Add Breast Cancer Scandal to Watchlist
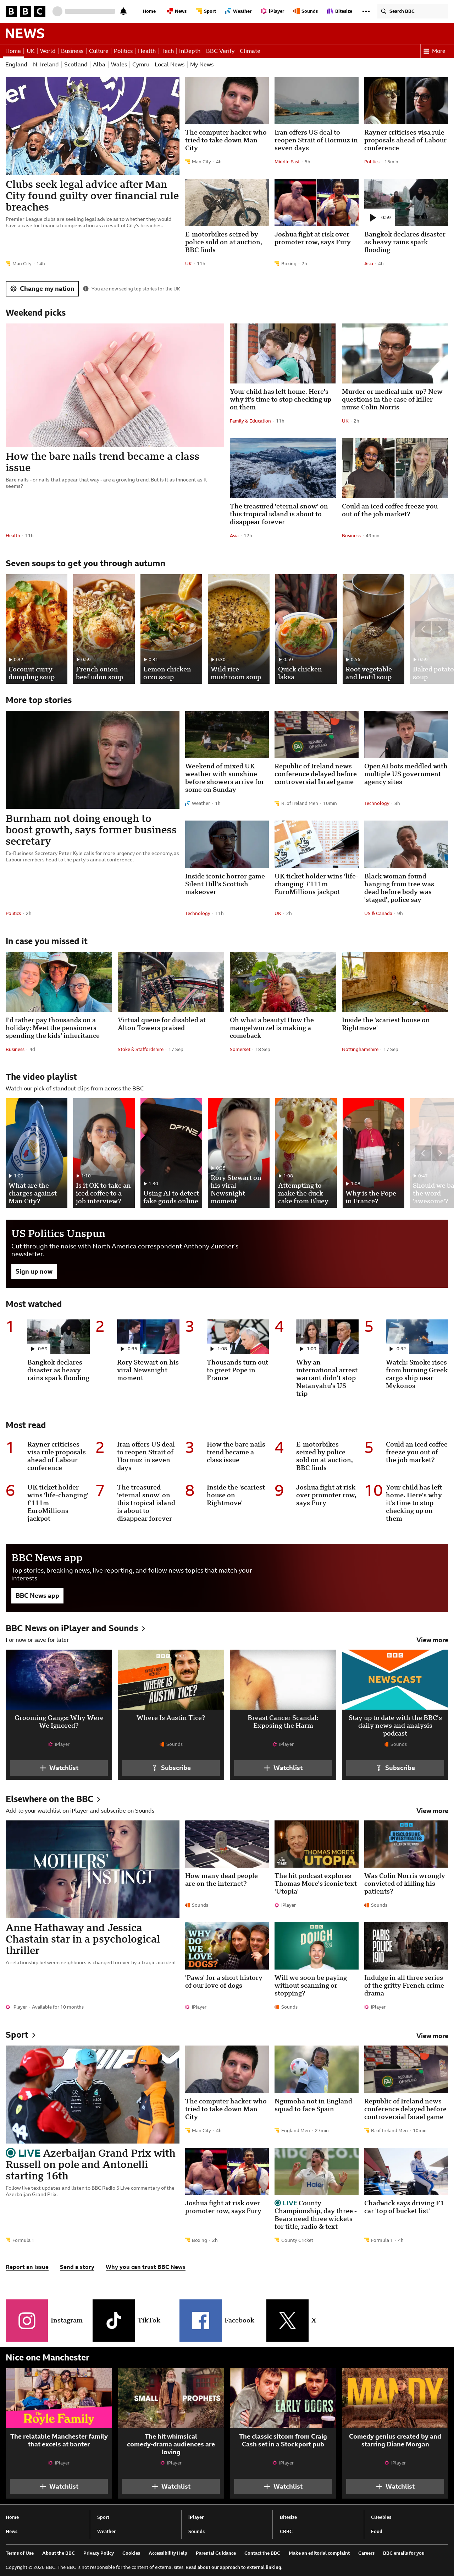 coord(283,1768)
